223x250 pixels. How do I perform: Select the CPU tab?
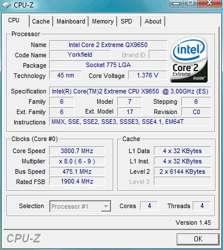point(17,21)
